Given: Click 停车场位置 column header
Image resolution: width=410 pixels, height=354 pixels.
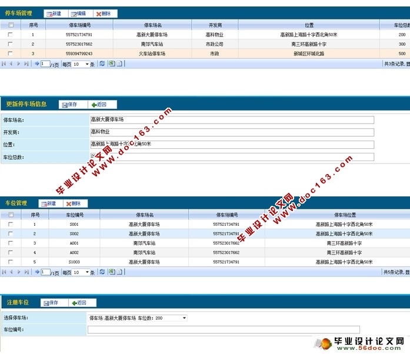Looking at the screenshot, I should (x=345, y=215).
